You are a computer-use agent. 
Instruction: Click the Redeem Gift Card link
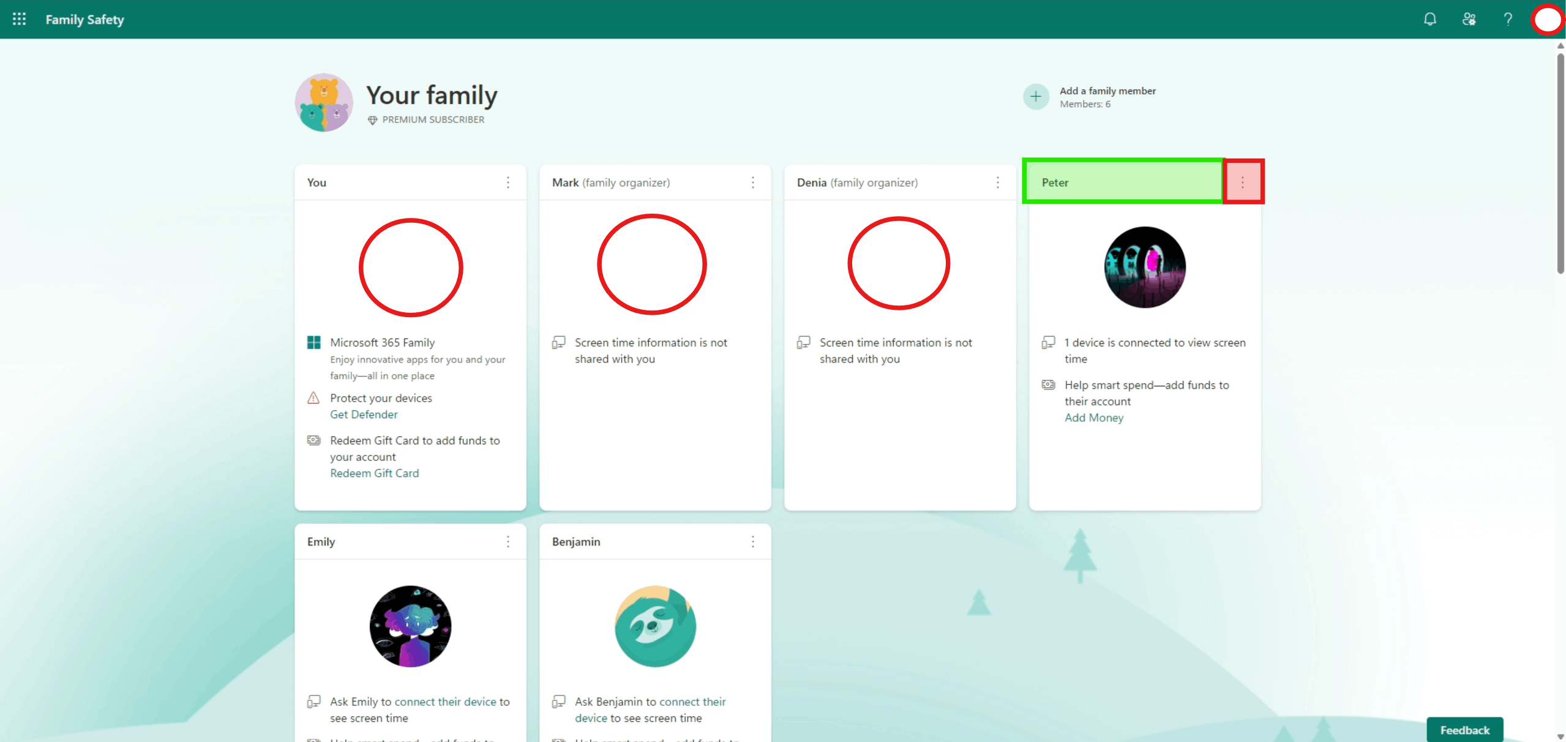coord(374,473)
